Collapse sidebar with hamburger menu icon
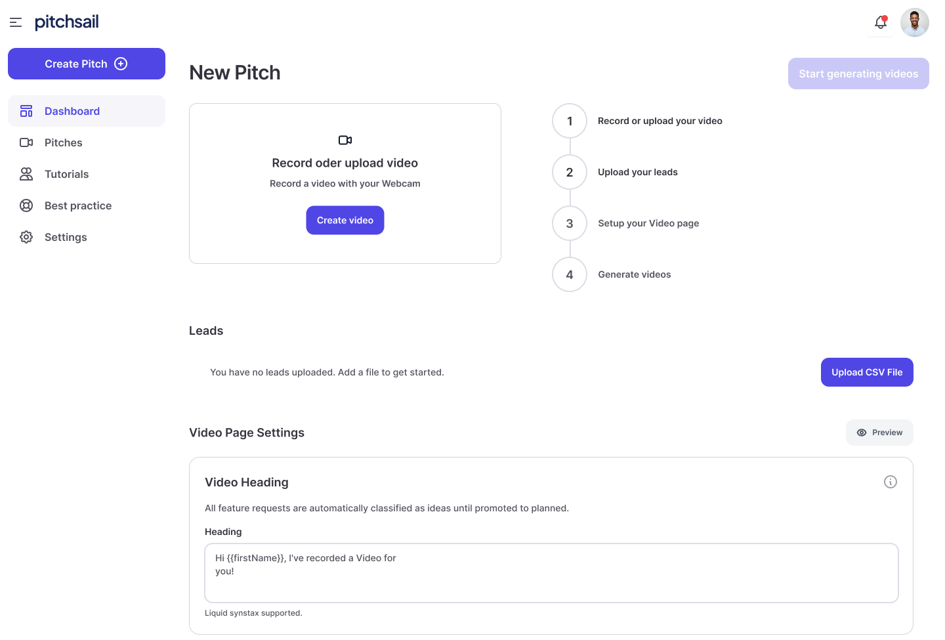The height and width of the screenshot is (640, 945). [16, 22]
